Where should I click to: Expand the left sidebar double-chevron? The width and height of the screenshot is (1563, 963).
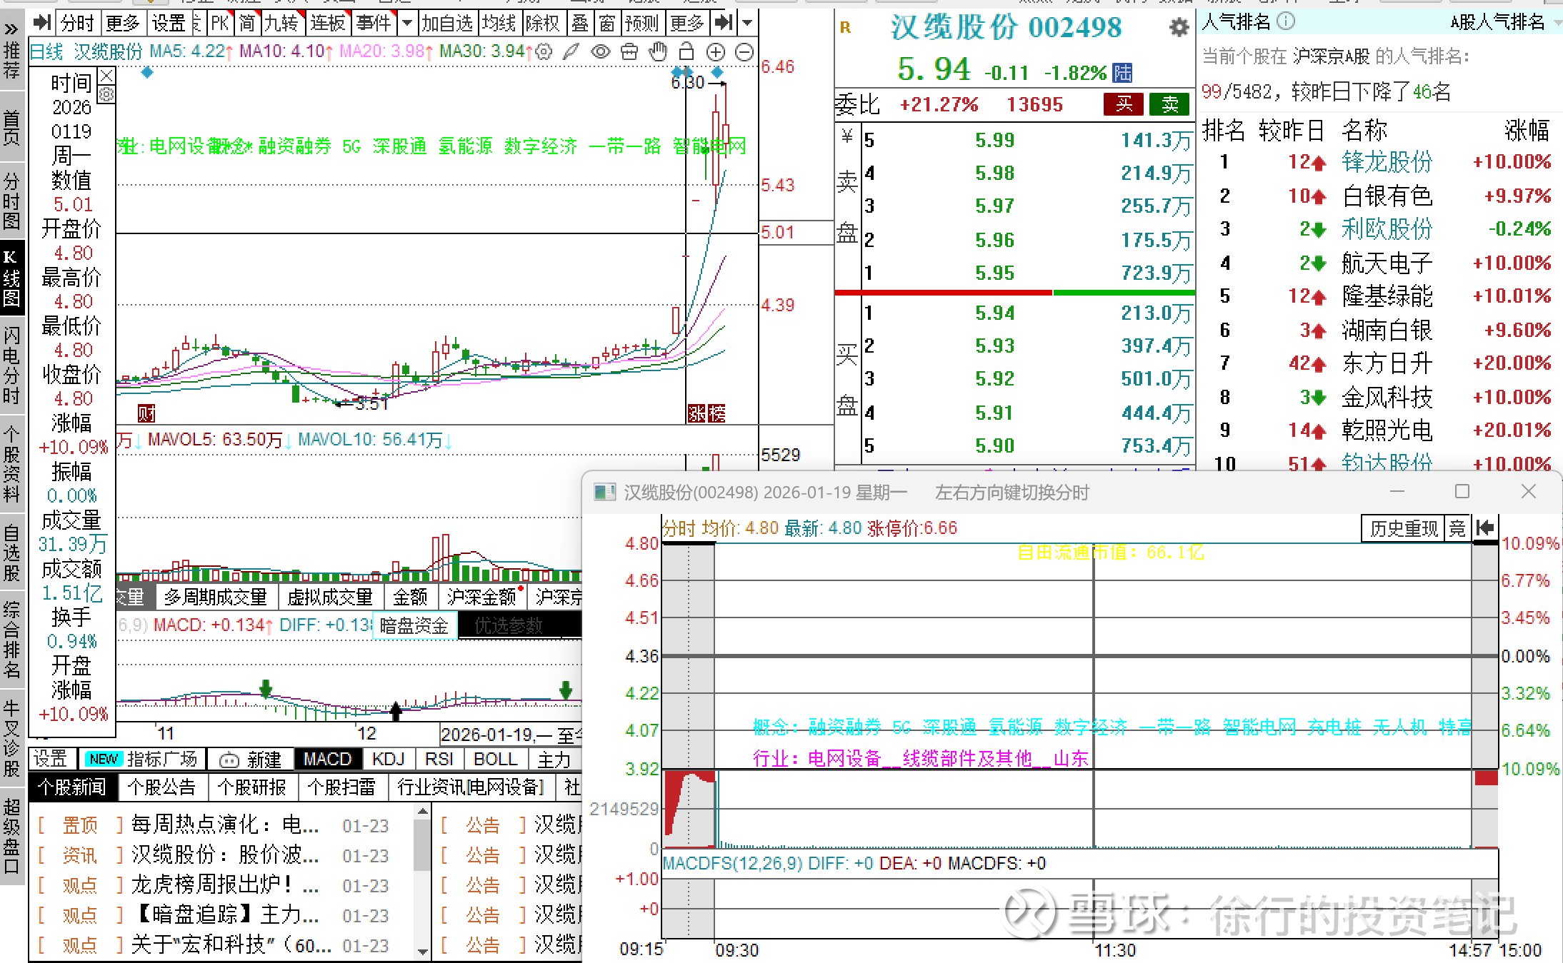click(11, 29)
